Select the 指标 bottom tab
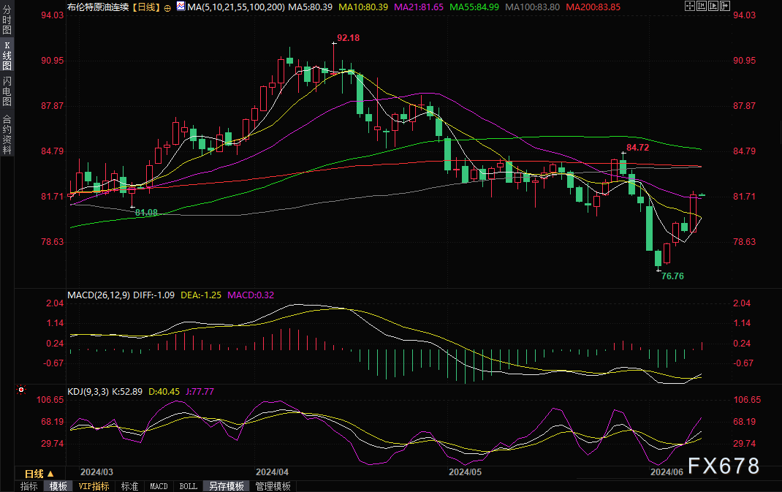The width and height of the screenshot is (782, 492). (x=29, y=486)
